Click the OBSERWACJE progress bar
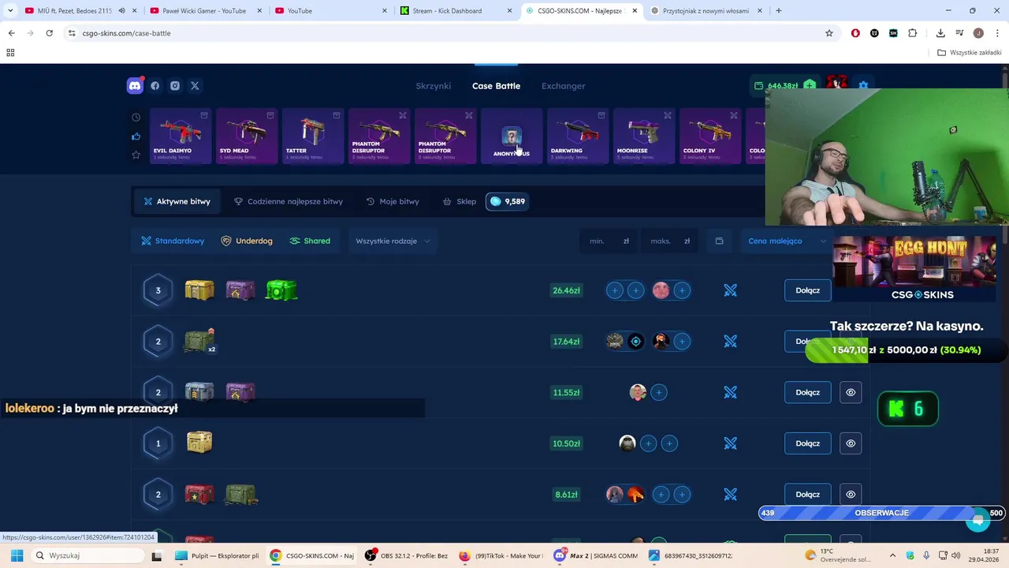Screen dimensions: 1009x568 (881, 513)
